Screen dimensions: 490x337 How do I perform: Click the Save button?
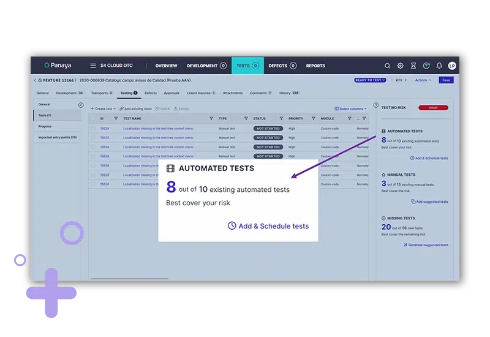coord(447,80)
